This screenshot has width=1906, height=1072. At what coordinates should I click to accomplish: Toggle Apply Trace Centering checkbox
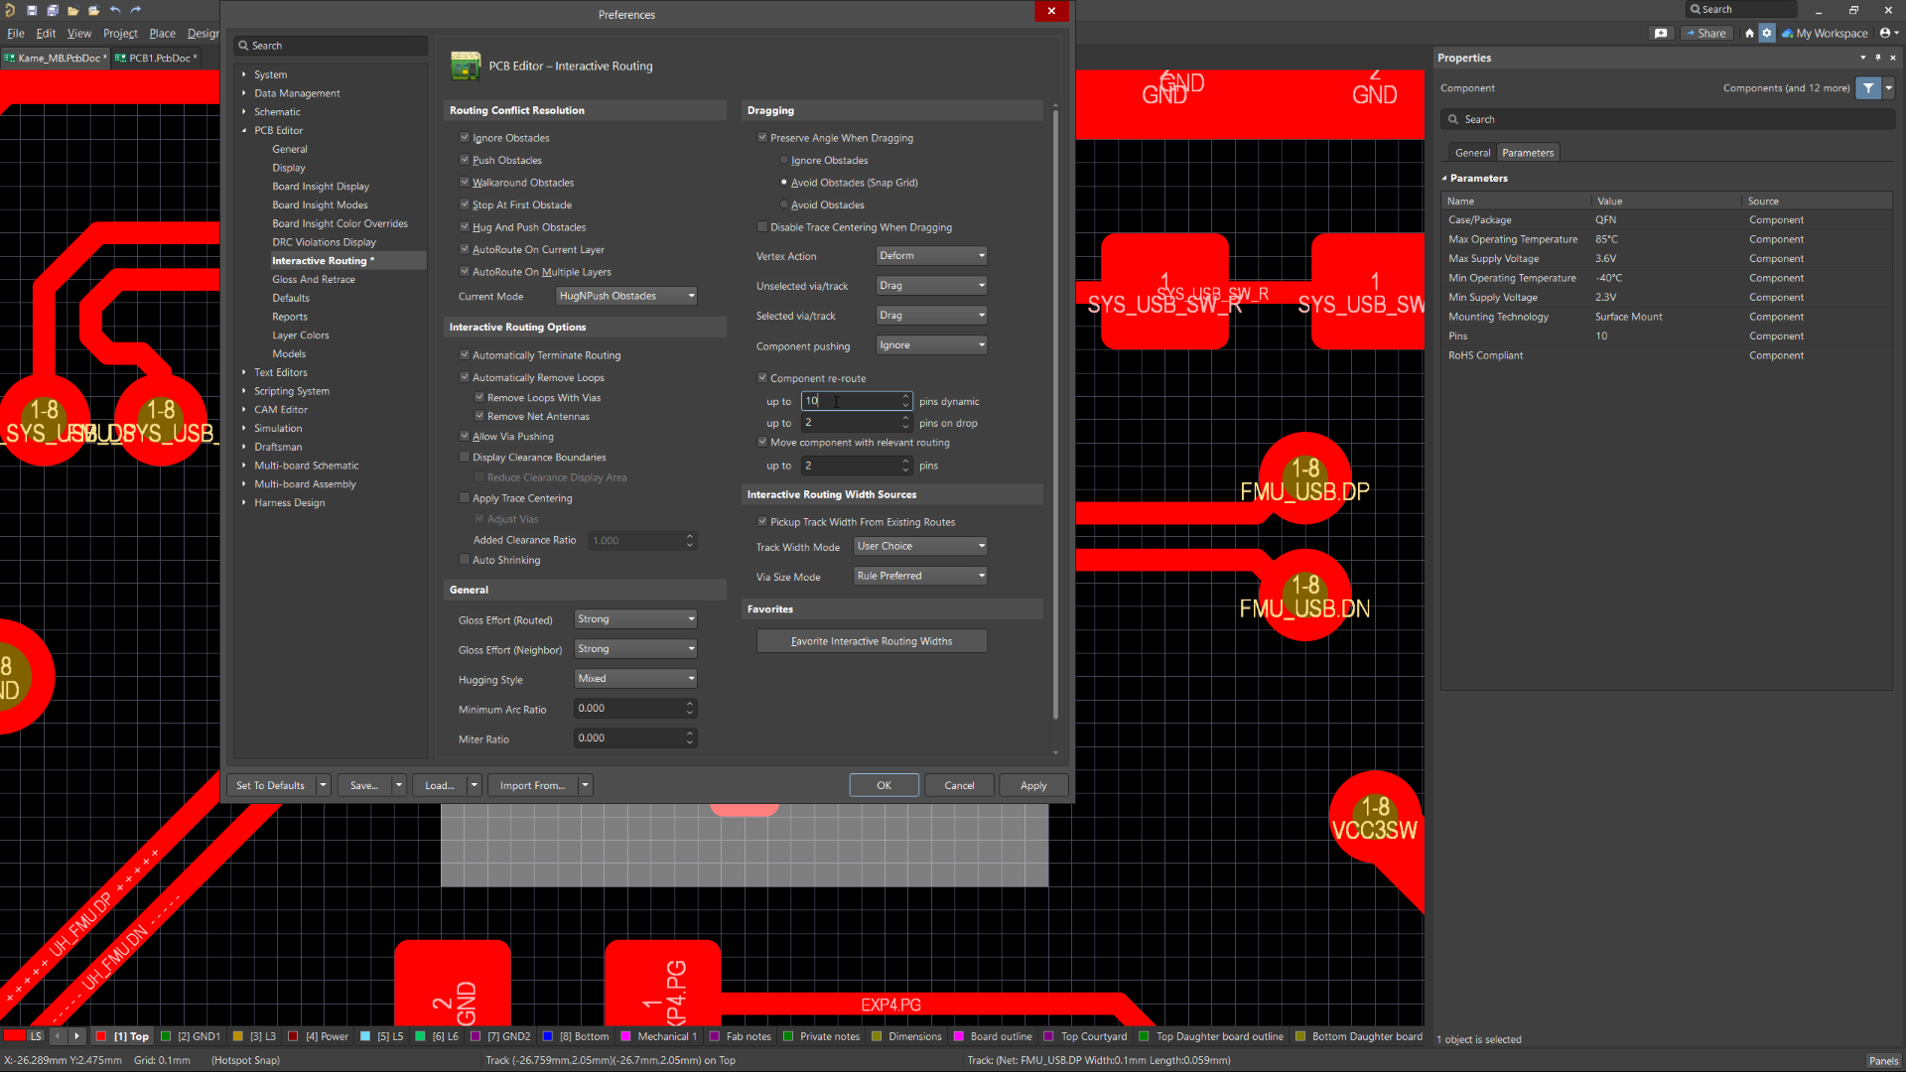(465, 497)
